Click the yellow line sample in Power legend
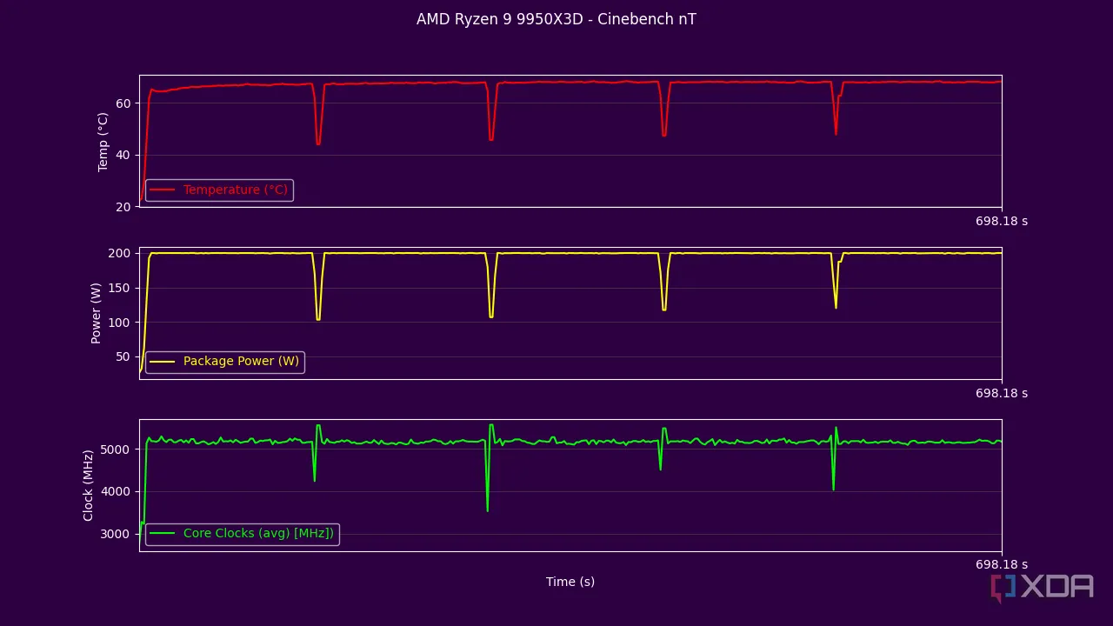 click(x=163, y=360)
